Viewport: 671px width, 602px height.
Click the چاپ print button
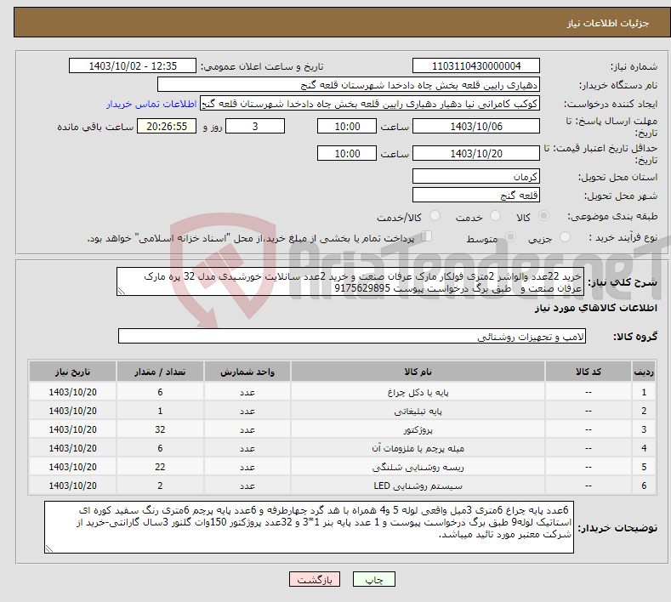(x=373, y=579)
